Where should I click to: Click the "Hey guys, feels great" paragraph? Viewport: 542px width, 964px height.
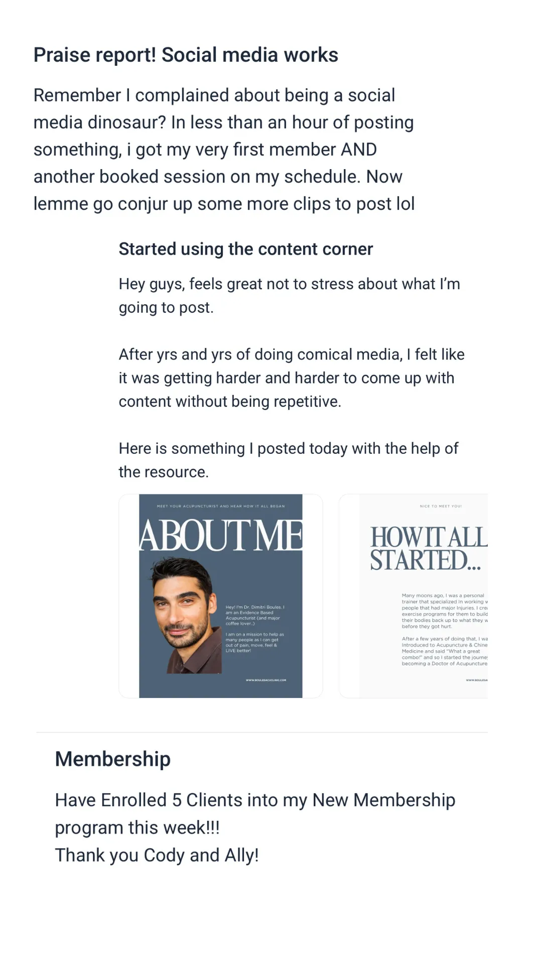tap(289, 295)
